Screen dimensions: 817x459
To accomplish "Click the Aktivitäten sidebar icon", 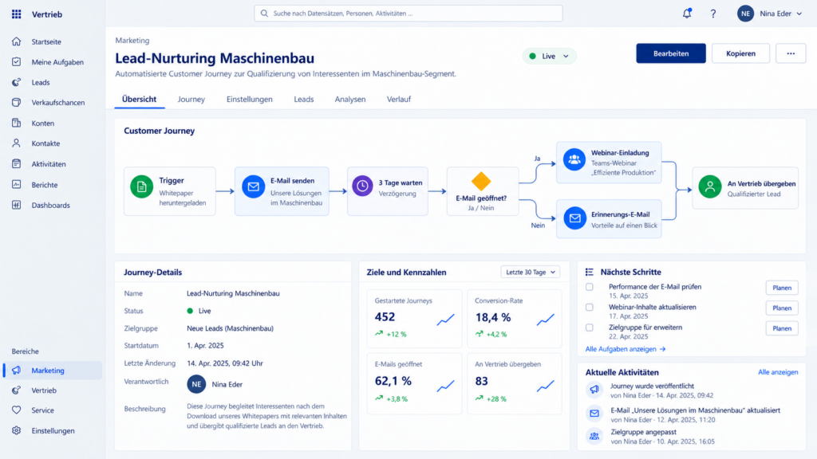I will tap(16, 164).
